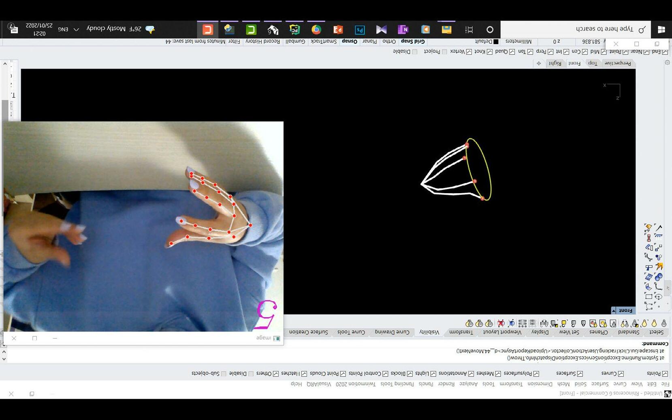Image resolution: width=672 pixels, height=420 pixels.
Task: Click the Windows Start button
Action: (661, 29)
